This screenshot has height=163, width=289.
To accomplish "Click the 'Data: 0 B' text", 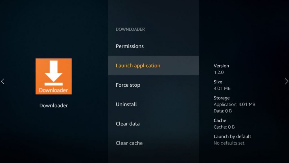I will (x=223, y=111).
